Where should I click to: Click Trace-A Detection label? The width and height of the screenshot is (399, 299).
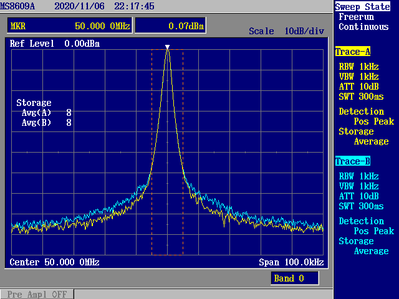coord(361,112)
